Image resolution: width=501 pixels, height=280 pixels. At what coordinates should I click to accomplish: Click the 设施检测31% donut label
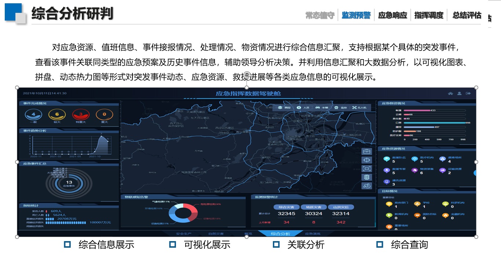pyautogui.click(x=160, y=223)
